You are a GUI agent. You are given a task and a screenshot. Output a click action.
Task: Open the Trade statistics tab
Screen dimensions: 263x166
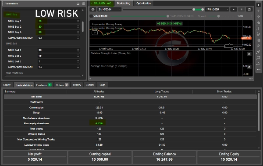(x=24, y=85)
